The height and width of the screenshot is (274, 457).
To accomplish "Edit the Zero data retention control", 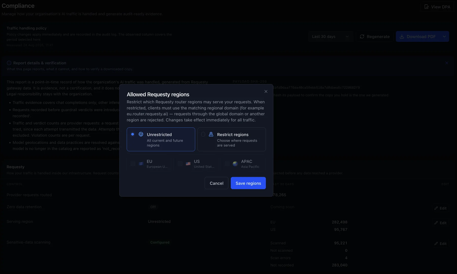I will click(440, 208).
